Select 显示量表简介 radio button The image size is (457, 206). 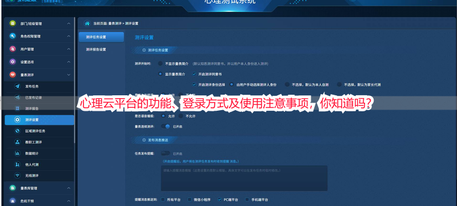tap(161, 74)
